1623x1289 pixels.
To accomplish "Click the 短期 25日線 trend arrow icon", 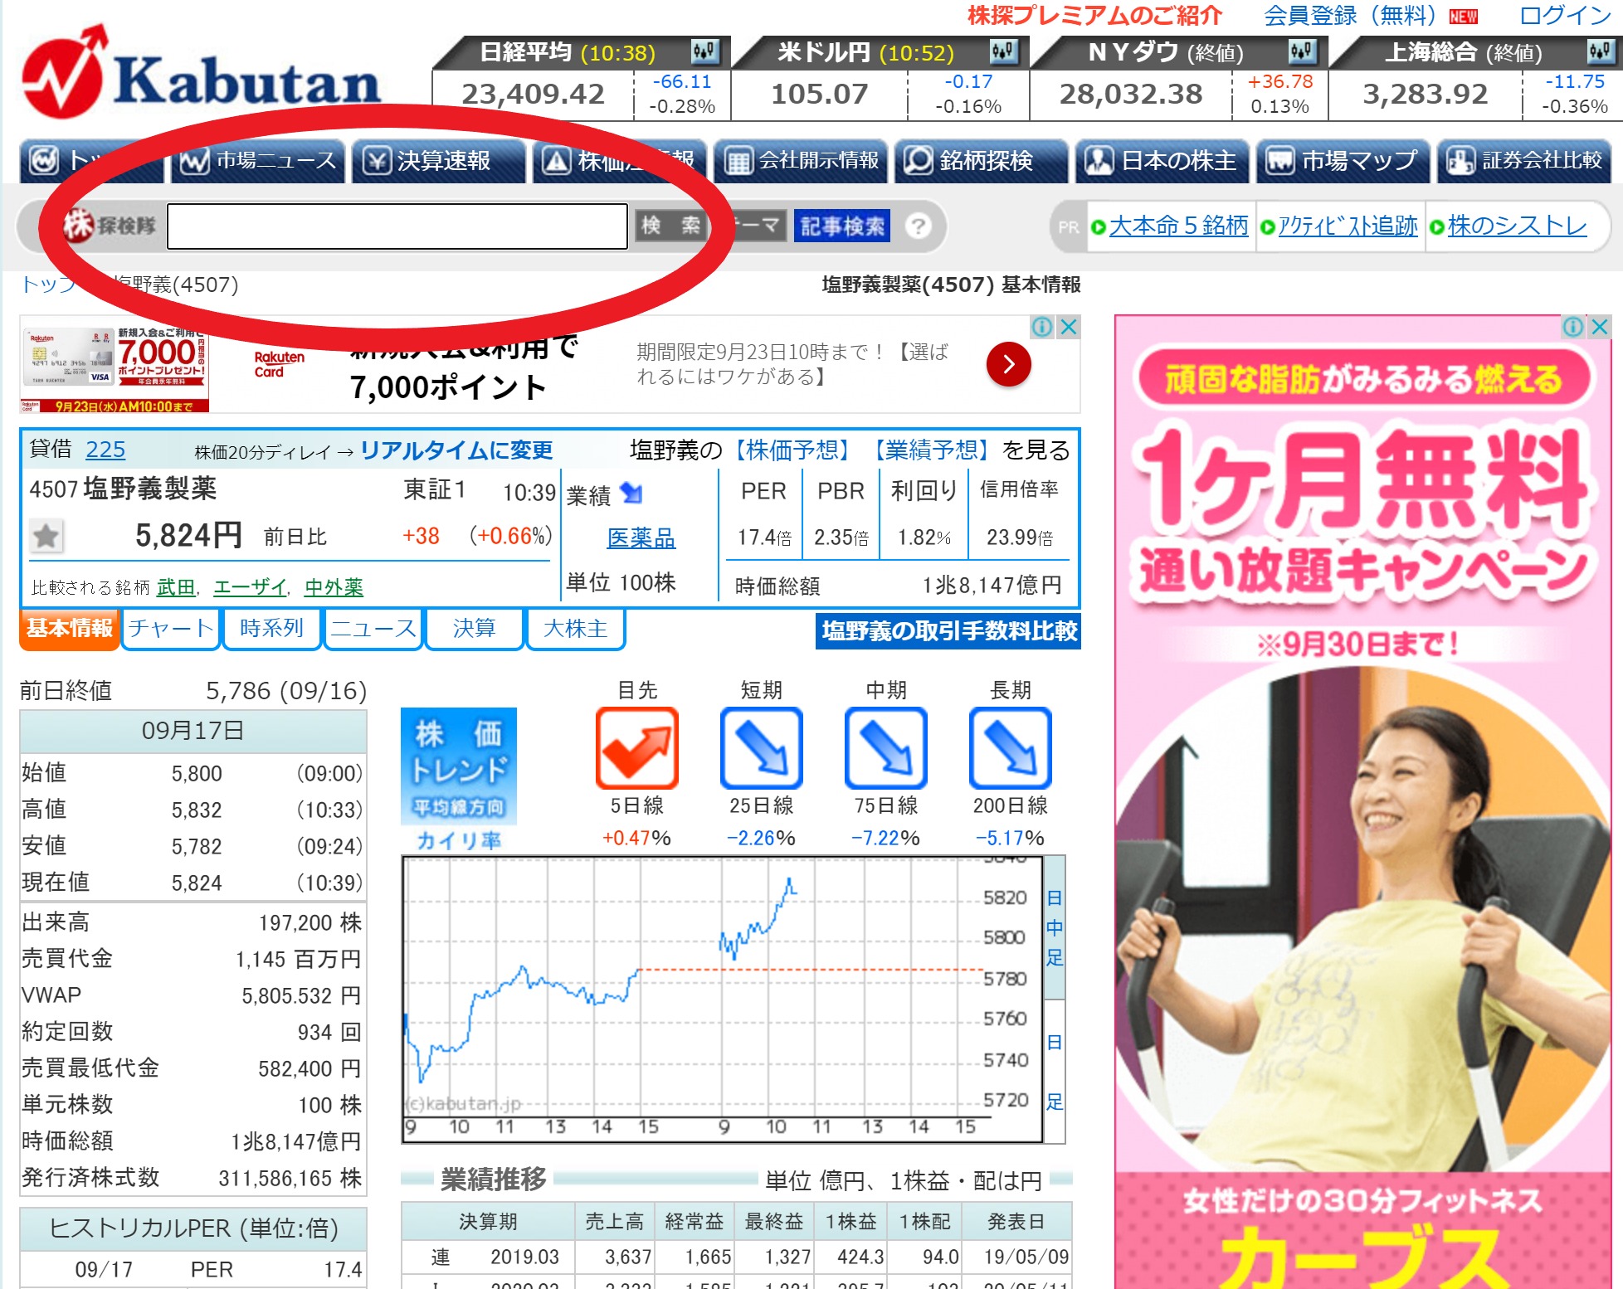I will point(761,747).
